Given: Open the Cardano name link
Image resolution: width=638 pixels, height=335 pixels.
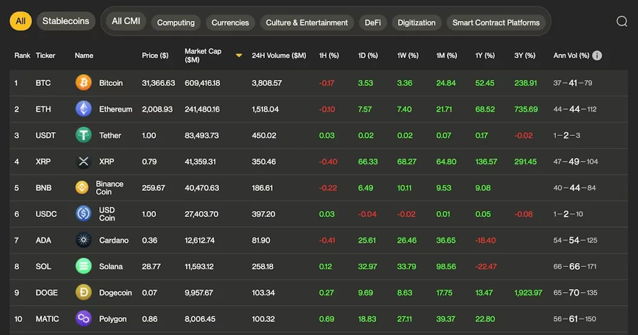Looking at the screenshot, I should (x=114, y=240).
